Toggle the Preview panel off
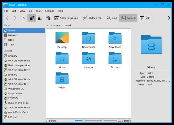Viewport: 174px width, 125px height. 128,18
